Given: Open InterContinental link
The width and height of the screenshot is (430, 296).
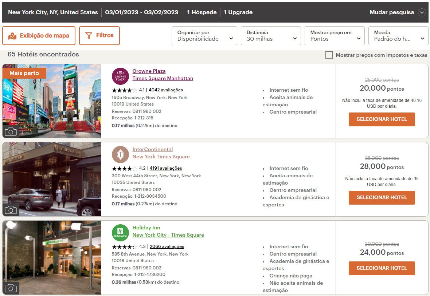Looking at the screenshot, I should tap(152, 149).
